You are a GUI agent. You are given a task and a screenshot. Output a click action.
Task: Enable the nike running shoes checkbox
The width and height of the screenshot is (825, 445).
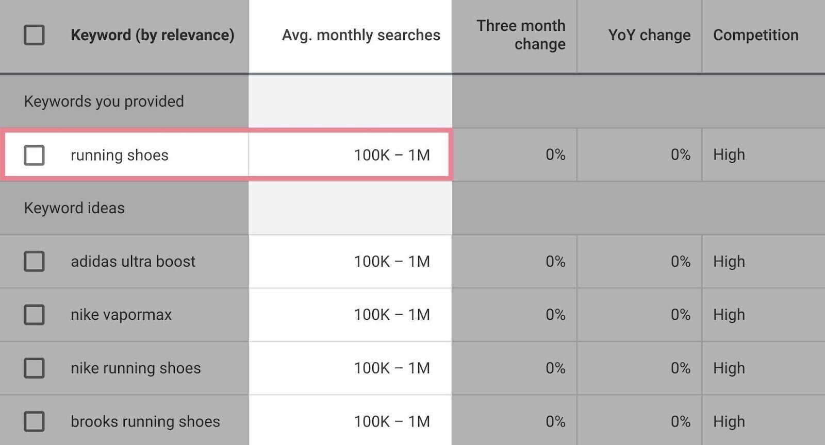point(34,368)
